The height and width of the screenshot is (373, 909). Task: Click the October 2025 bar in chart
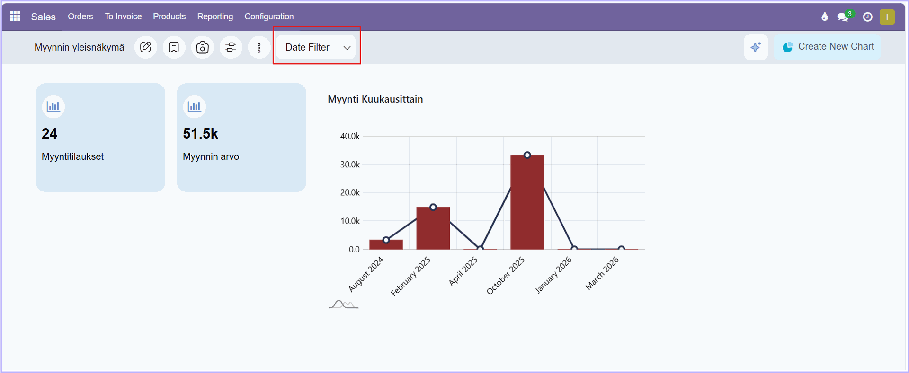527,202
